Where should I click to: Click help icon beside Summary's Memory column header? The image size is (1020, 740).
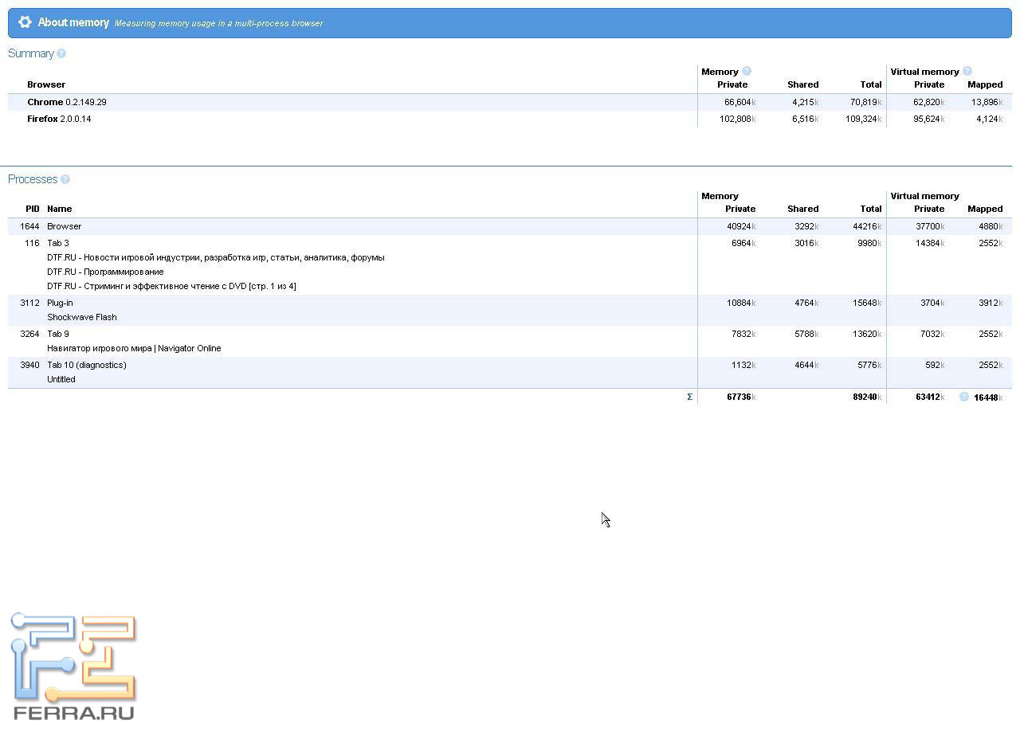747,71
